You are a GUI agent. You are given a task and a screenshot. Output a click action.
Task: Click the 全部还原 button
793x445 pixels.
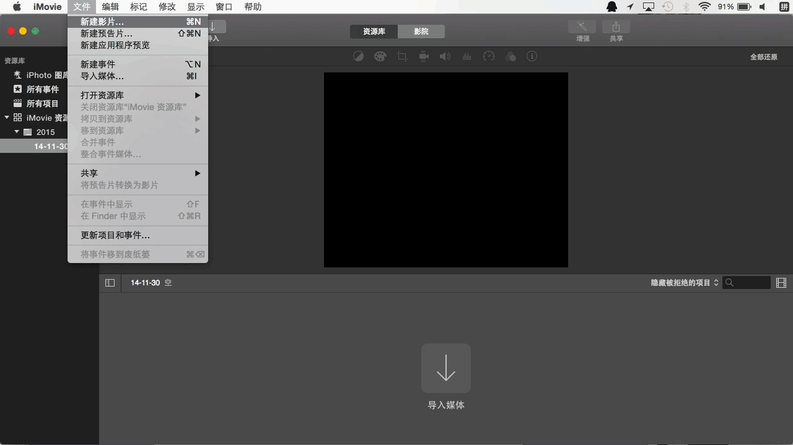click(765, 56)
